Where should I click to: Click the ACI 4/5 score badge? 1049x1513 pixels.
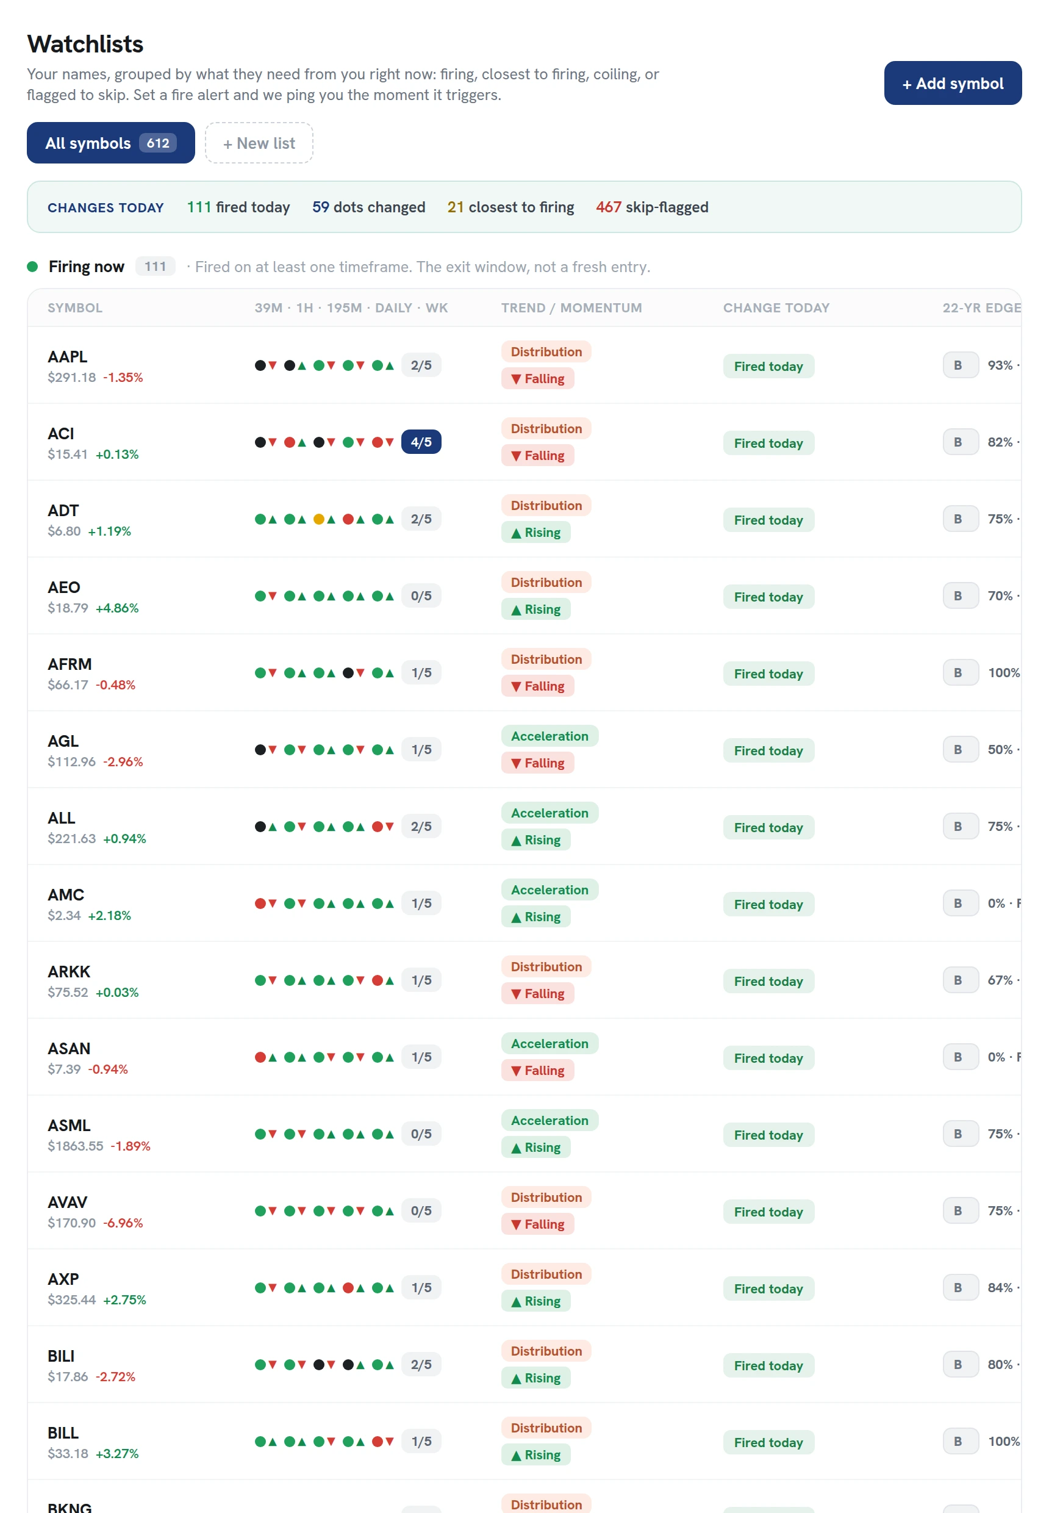(421, 442)
